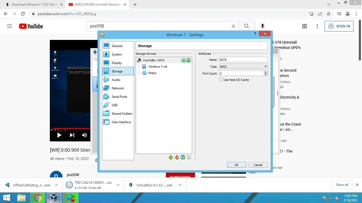This screenshot has height=203, width=362.
Task: Select the Controller: SATA row
Action: point(164,60)
